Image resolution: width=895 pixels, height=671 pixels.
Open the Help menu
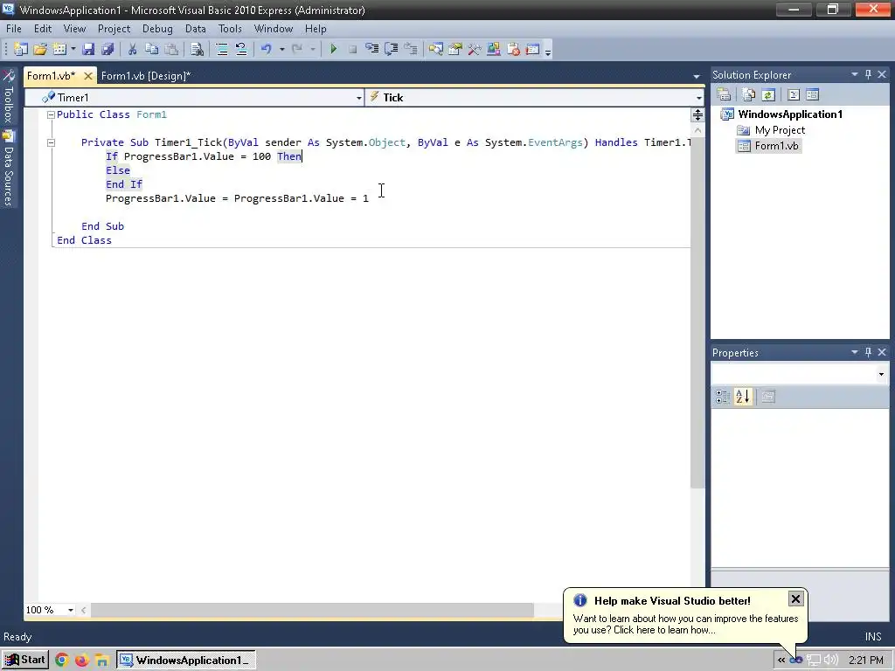pos(316,29)
